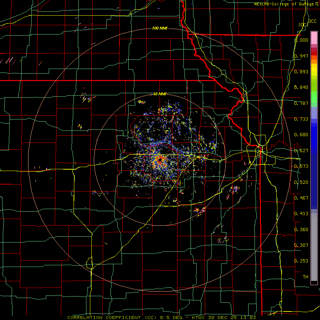This screenshot has height=320, width=320.
Task: Click the pink top segment of color bar
Action: 314,38
